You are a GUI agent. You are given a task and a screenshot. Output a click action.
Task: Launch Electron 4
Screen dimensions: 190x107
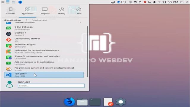[x=44, y=34]
